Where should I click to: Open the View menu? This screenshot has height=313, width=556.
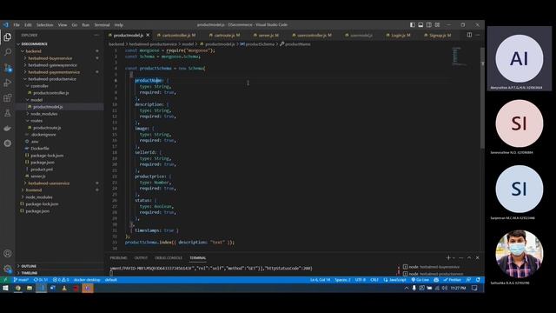pyautogui.click(x=63, y=25)
